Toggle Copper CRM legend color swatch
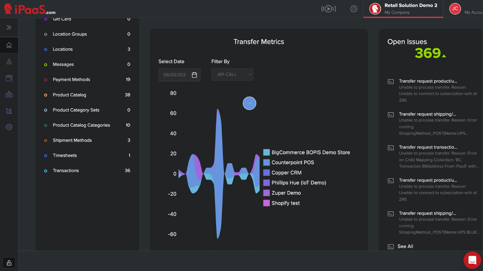Screen dimensions: 483x271 pyautogui.click(x=266, y=173)
